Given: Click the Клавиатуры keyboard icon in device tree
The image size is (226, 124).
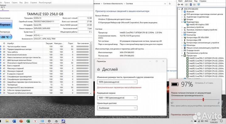Looking at the screenshot, I should [185, 32].
